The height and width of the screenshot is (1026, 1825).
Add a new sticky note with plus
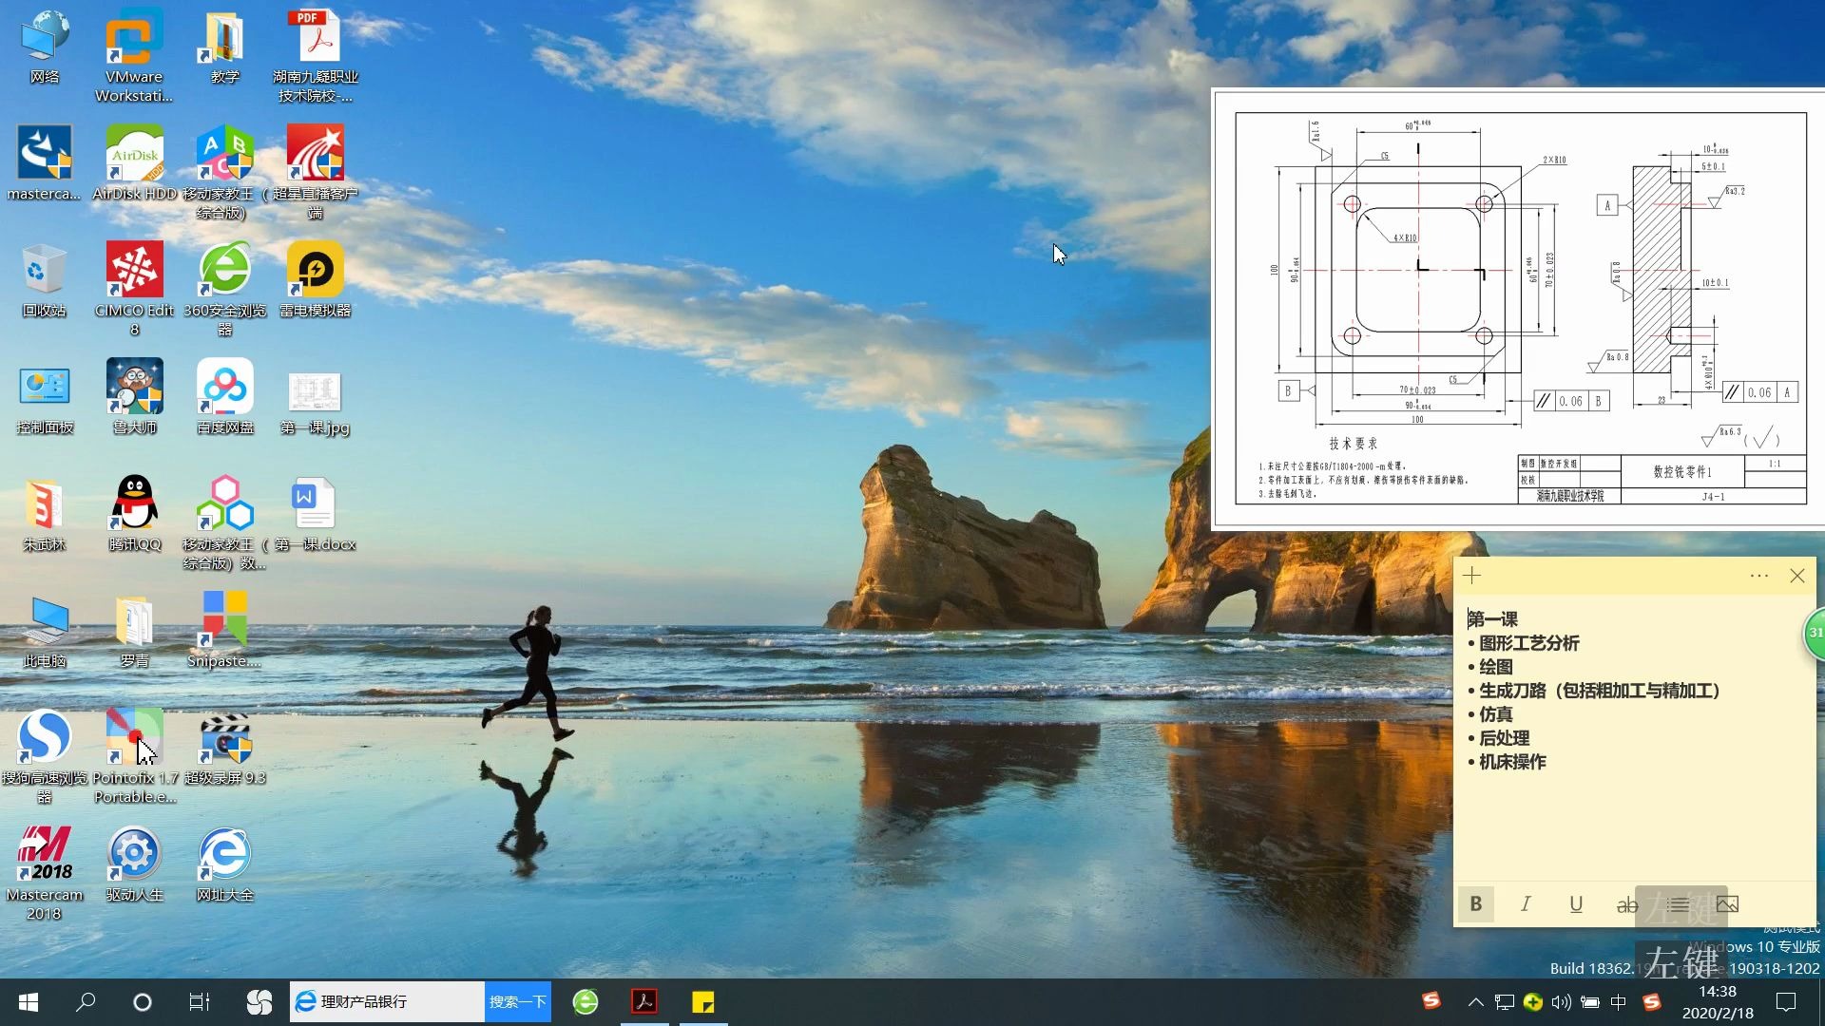(1472, 576)
